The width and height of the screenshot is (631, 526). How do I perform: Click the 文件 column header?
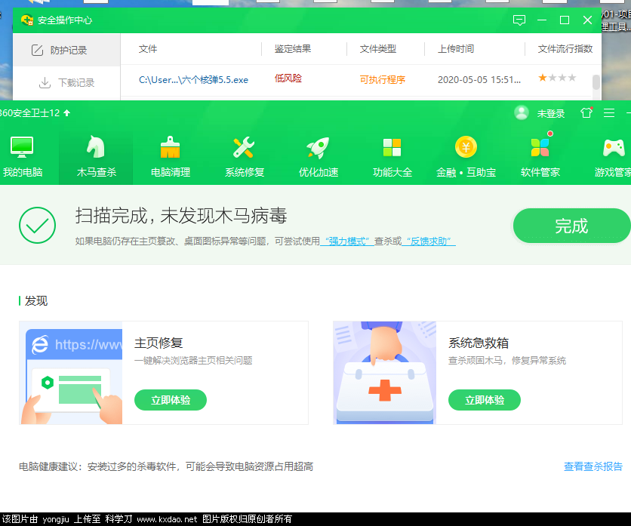click(x=148, y=49)
